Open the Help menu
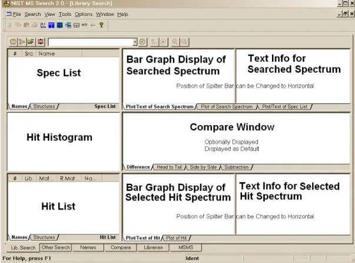Viewport: 355px width, 263px height. pos(122,14)
